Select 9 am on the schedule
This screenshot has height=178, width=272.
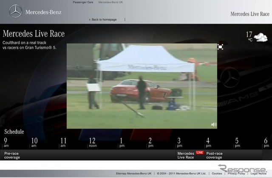pyautogui.click(x=6, y=142)
